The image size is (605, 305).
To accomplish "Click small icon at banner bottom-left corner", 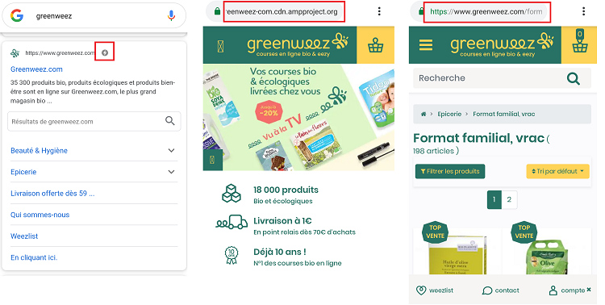I will pos(213,160).
